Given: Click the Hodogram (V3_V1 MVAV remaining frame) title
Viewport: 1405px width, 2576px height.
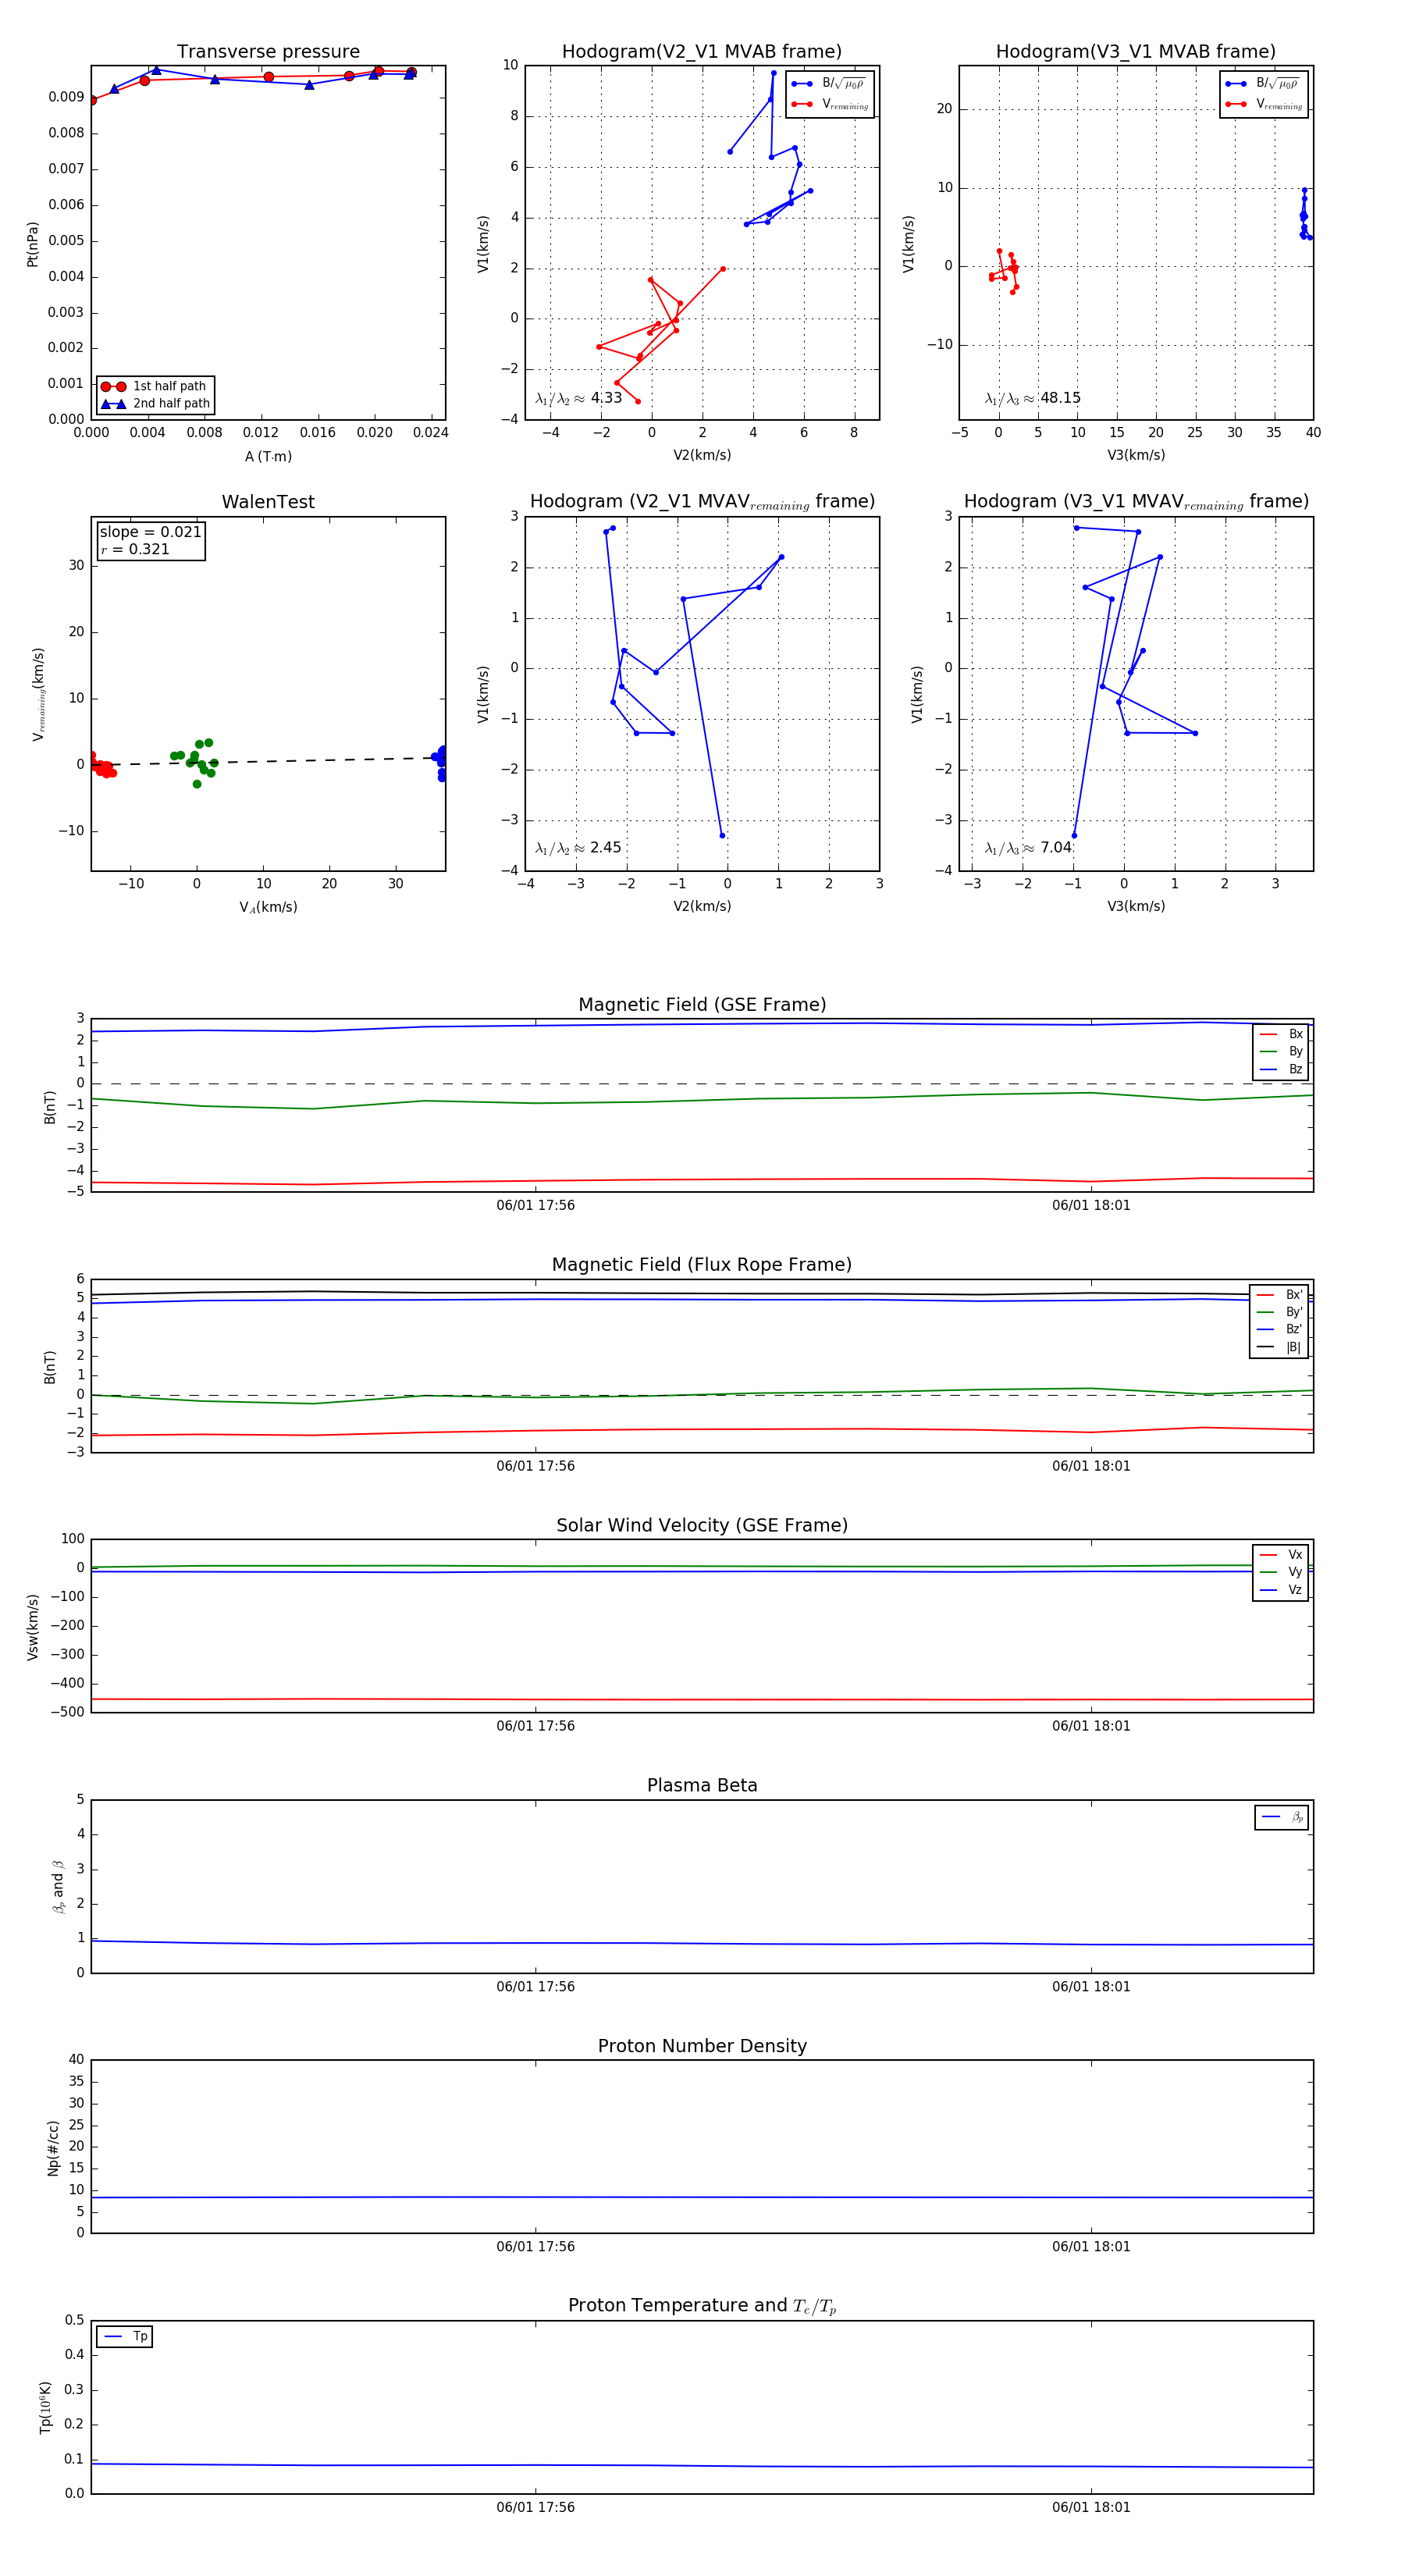Looking at the screenshot, I should click(1136, 502).
